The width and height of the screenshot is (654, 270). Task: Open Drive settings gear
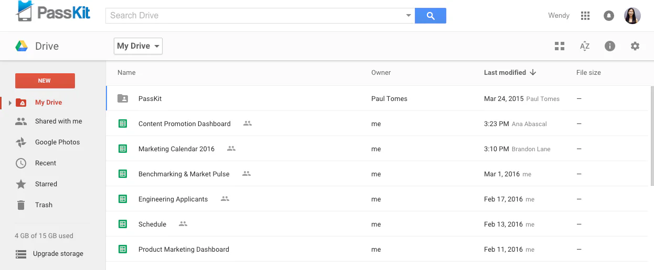coord(635,46)
